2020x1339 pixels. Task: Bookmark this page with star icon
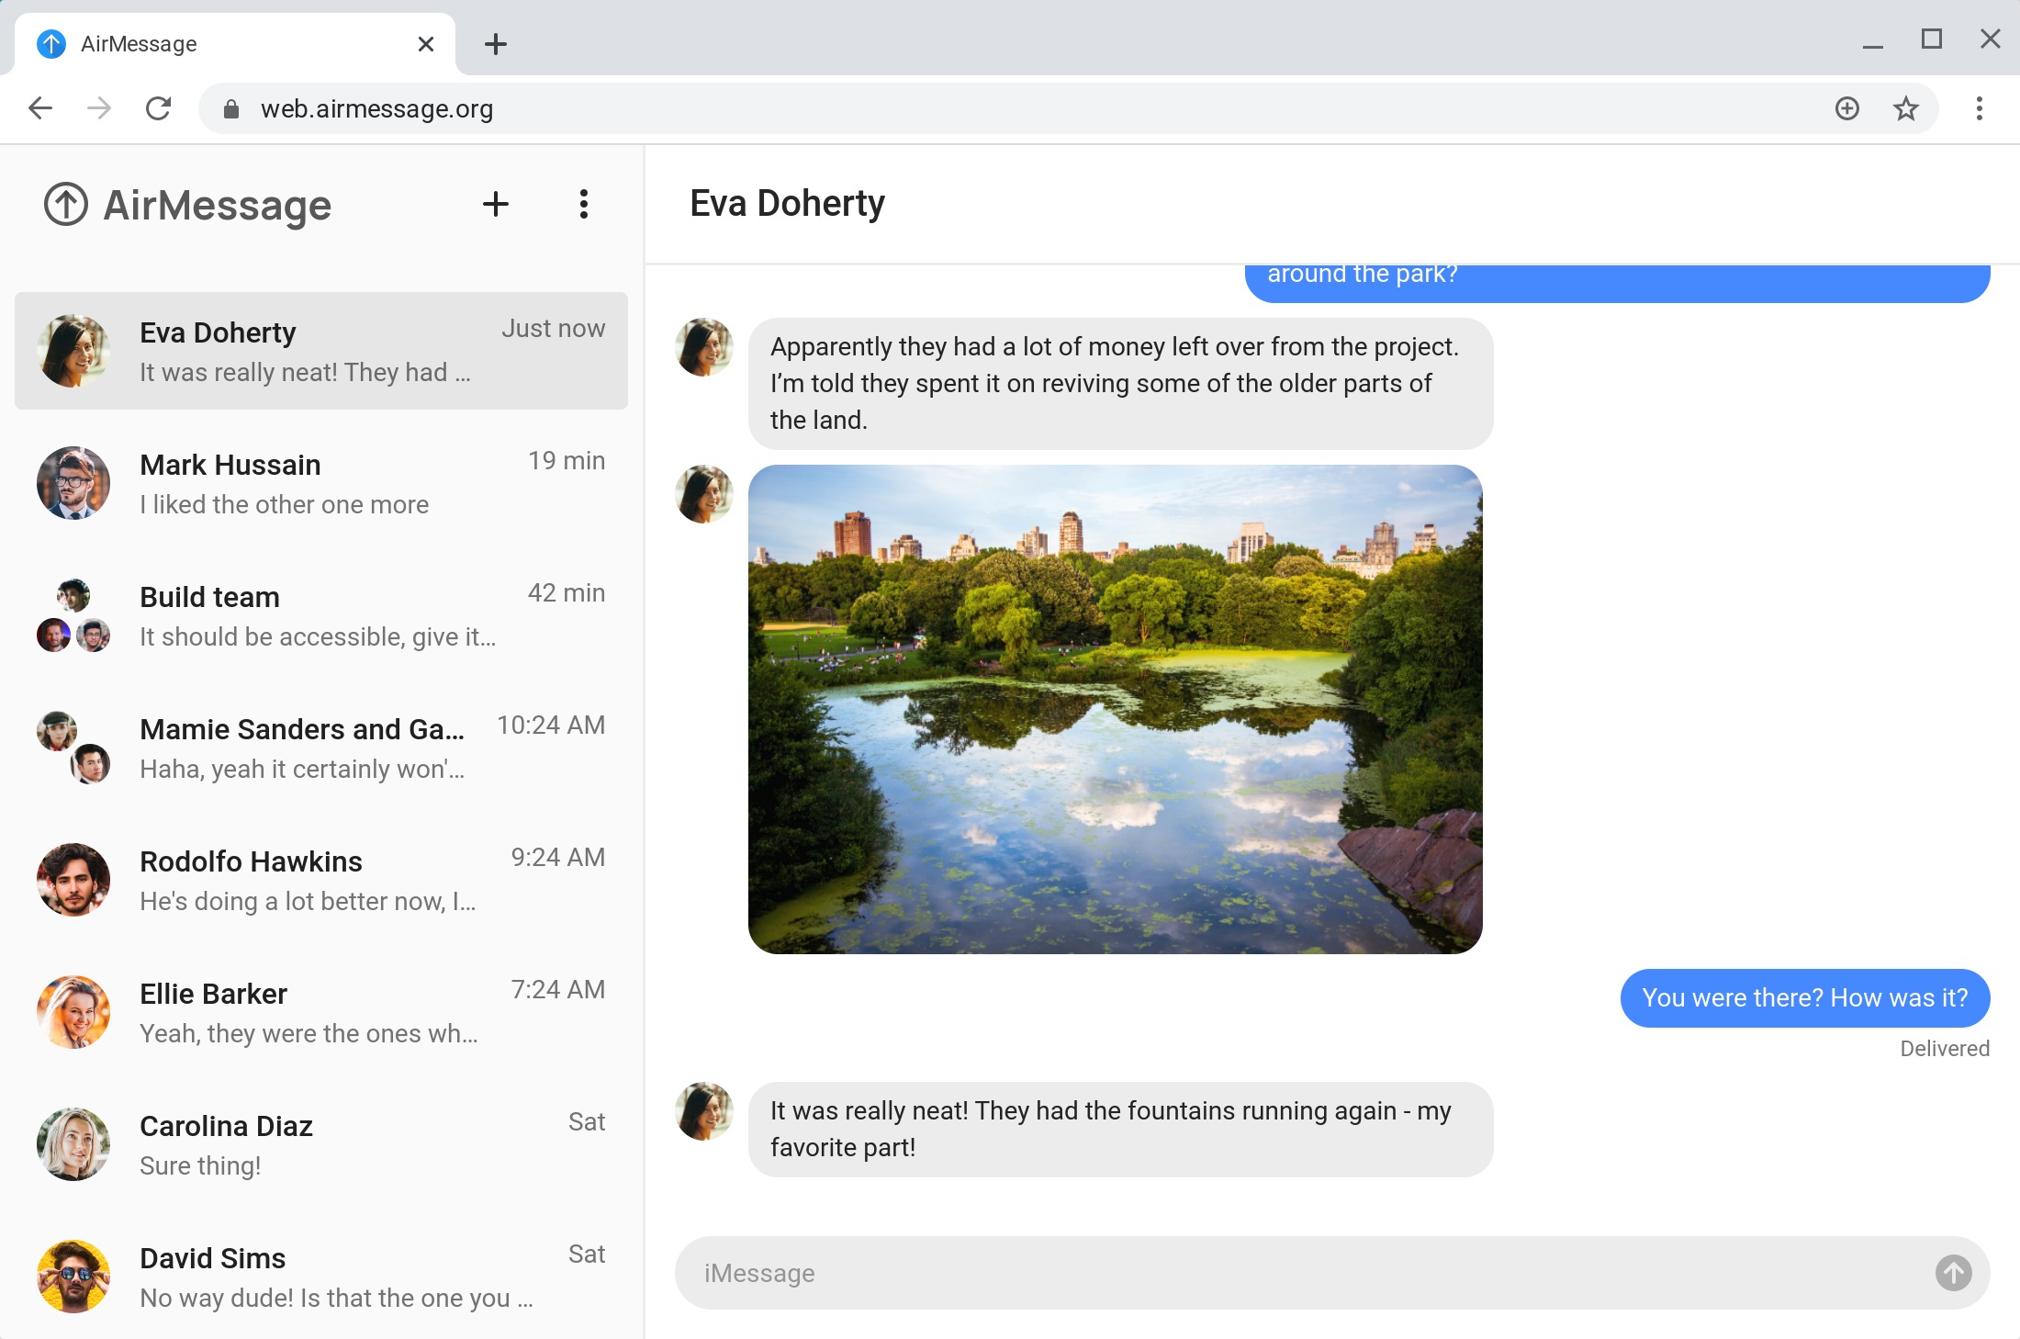tap(1906, 108)
